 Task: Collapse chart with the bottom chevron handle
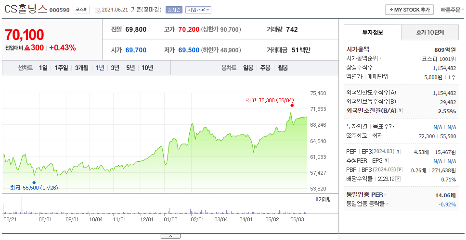point(170,236)
